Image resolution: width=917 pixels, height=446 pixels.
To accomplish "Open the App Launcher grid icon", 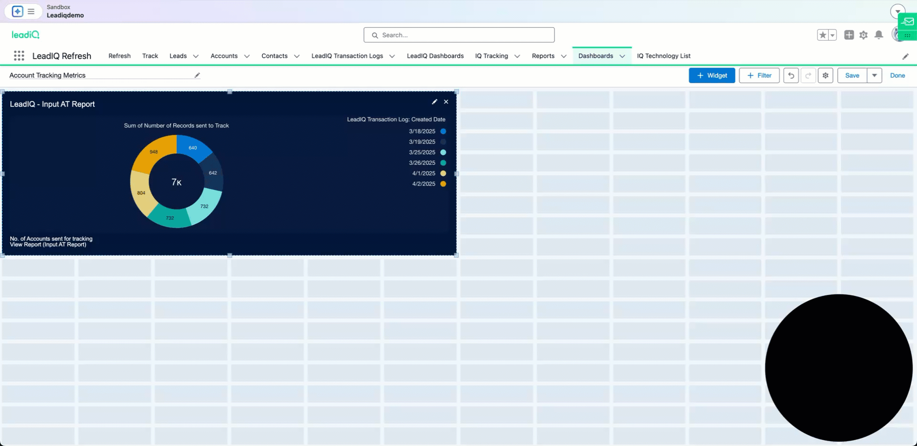I will 19,56.
